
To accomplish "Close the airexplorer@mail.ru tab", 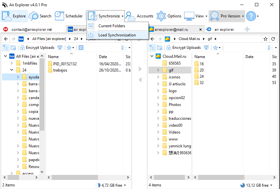I will click(x=200, y=30).
